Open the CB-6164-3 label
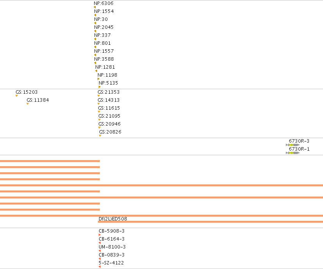This screenshot has height=269, width=323. point(112,239)
